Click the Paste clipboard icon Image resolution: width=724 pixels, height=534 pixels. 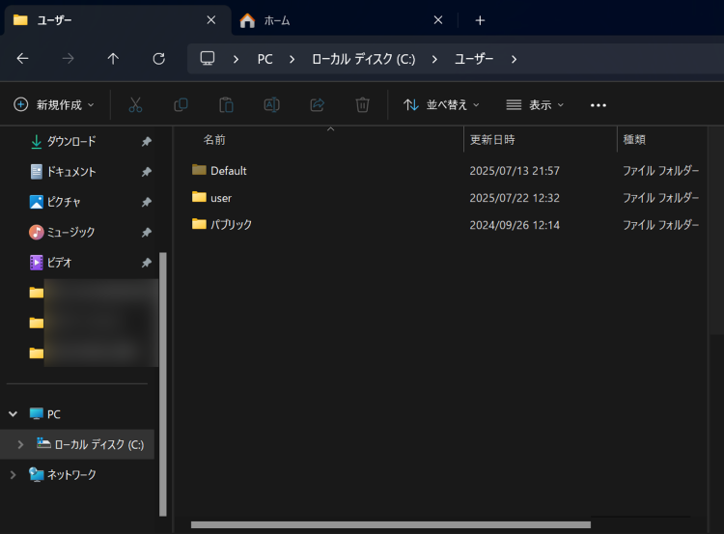pyautogui.click(x=226, y=105)
